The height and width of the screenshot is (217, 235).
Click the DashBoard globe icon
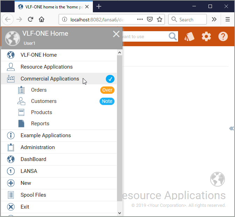click(11, 159)
